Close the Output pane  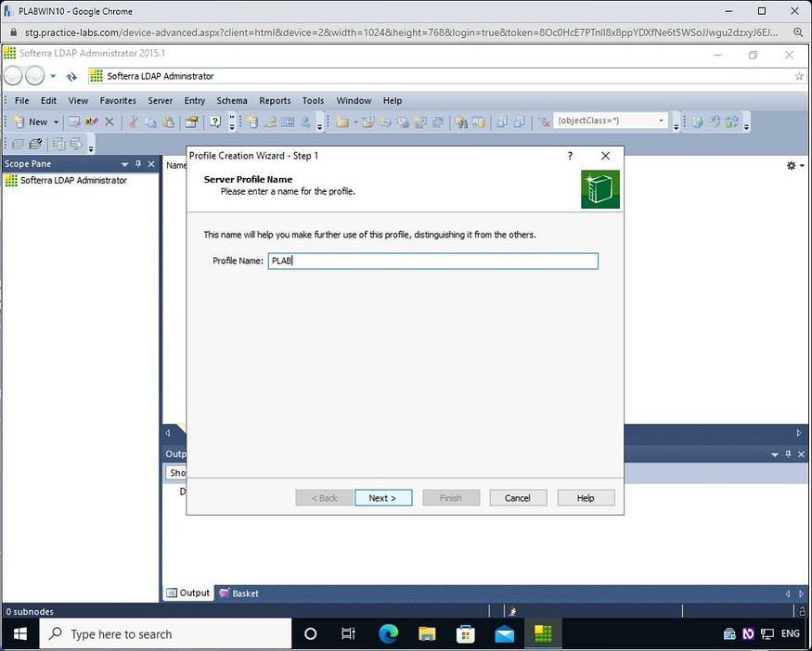pos(801,454)
